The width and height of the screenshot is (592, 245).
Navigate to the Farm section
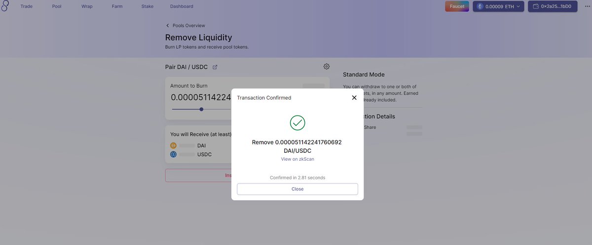(x=117, y=6)
